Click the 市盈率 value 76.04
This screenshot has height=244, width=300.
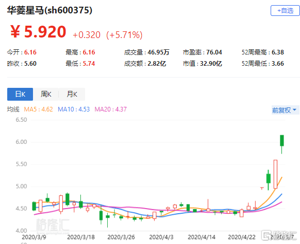[x=214, y=52]
